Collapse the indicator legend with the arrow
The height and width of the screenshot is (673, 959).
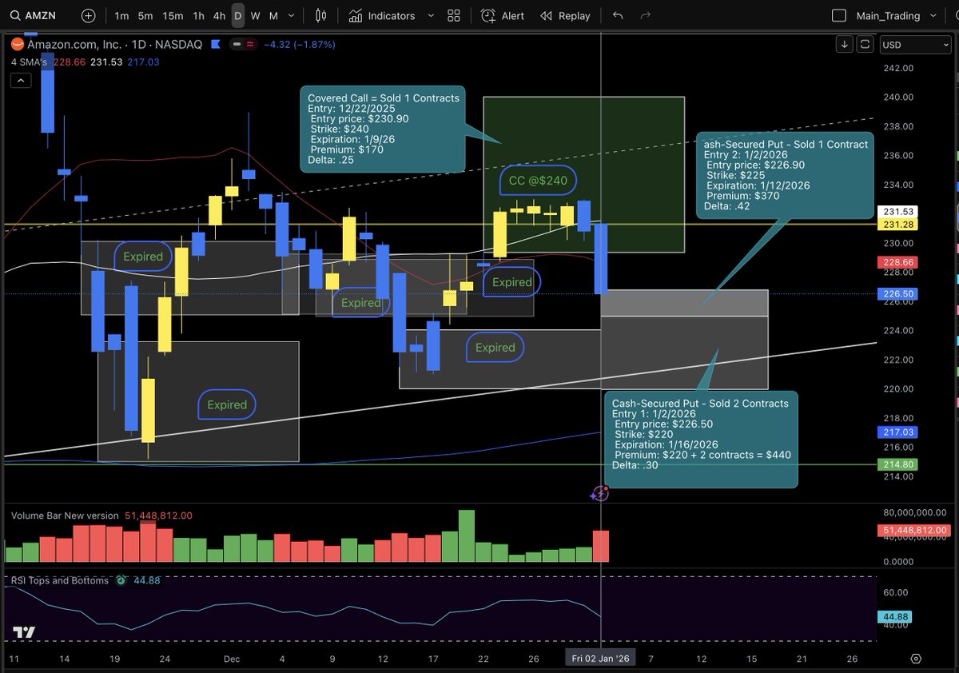point(21,80)
